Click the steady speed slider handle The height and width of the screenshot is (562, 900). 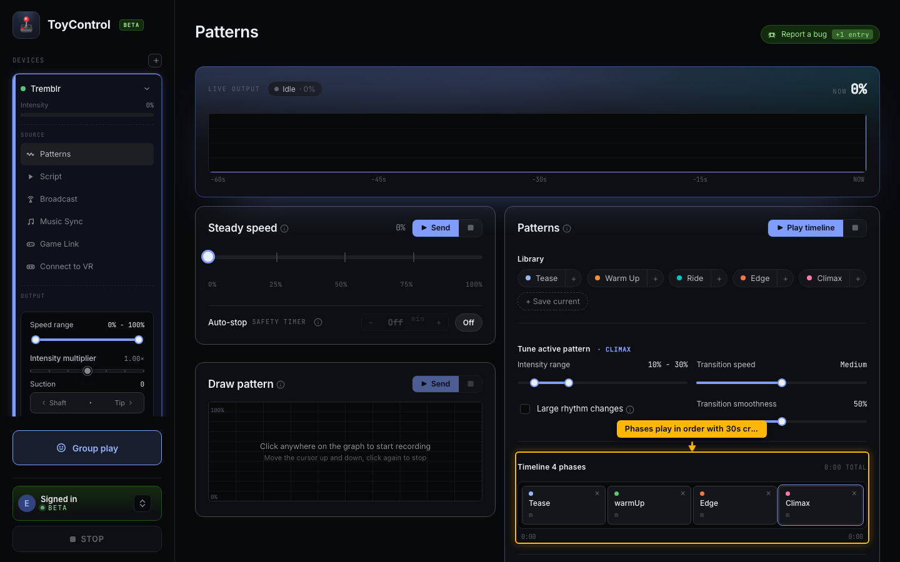(x=208, y=257)
